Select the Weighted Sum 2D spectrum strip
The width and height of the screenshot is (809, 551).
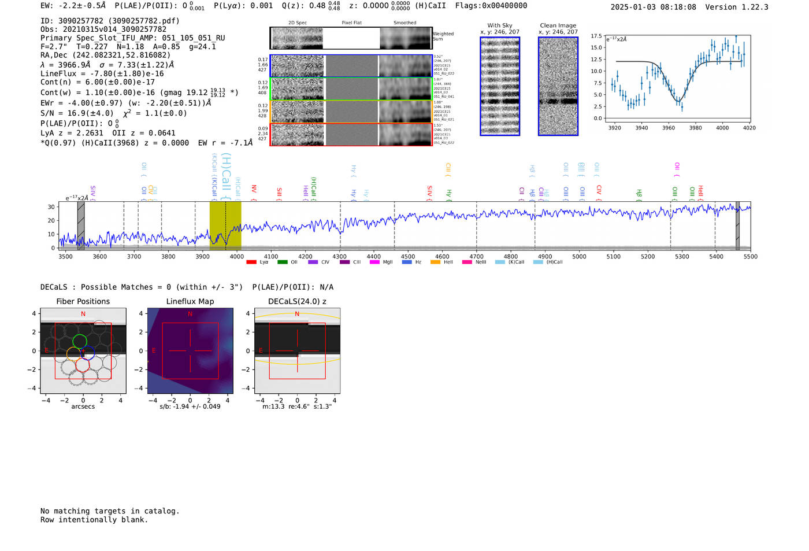pyautogui.click(x=351, y=38)
